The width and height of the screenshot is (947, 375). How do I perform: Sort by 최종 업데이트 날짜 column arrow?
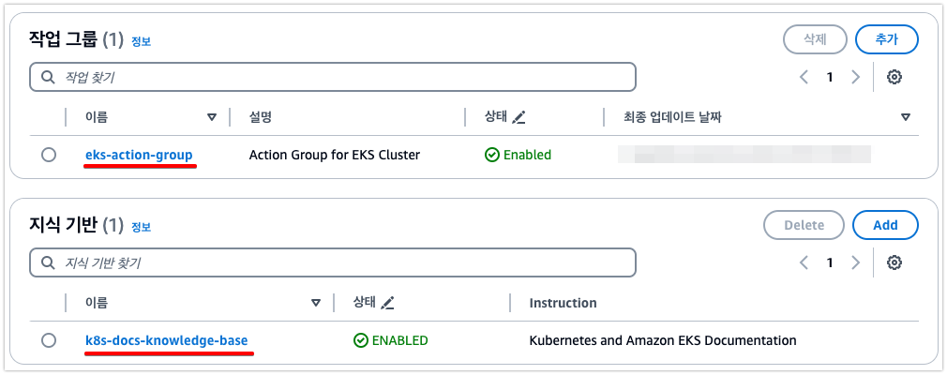point(906,117)
